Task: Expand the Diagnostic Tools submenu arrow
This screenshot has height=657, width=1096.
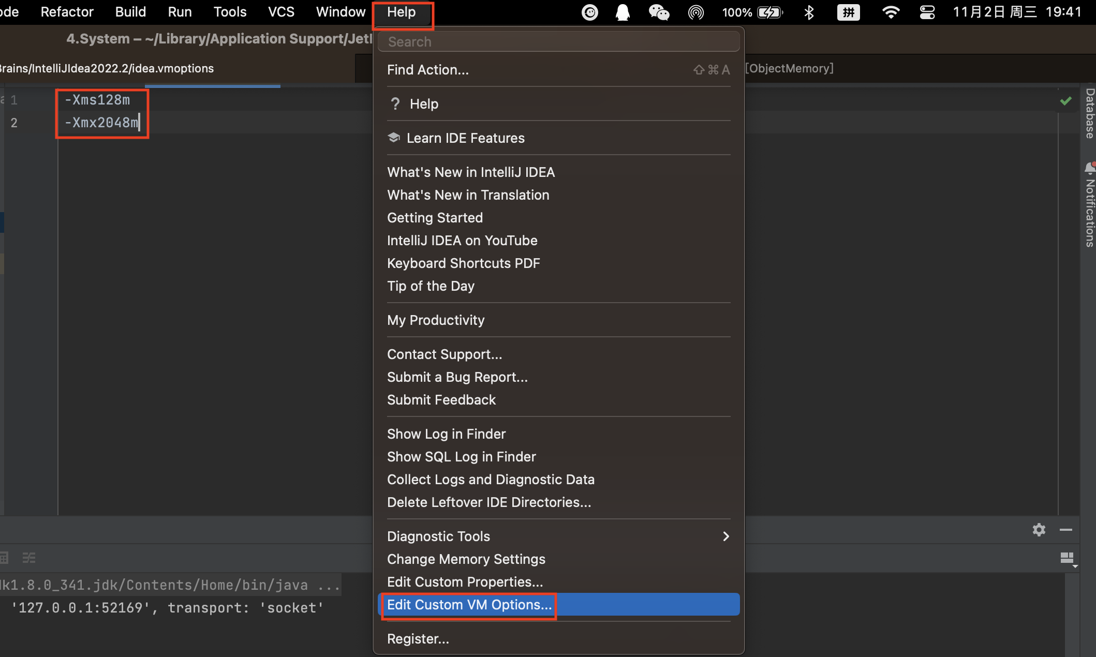Action: coord(726,536)
